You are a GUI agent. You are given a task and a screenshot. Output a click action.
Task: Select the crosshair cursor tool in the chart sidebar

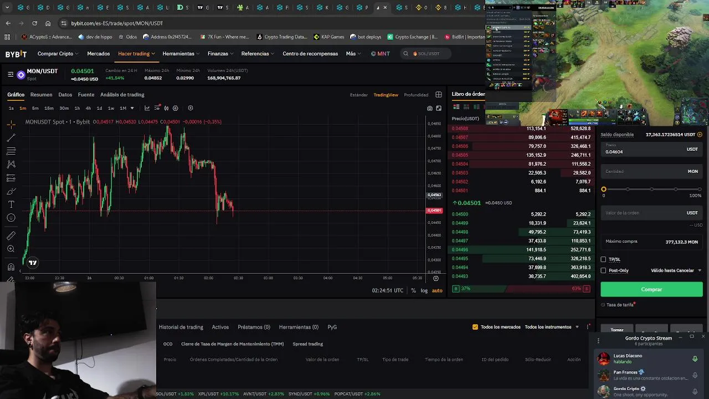11,124
